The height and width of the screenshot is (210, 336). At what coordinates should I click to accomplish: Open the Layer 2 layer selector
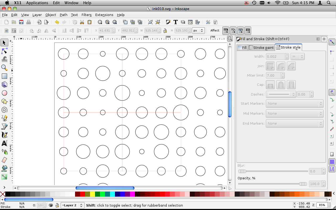pos(72,205)
